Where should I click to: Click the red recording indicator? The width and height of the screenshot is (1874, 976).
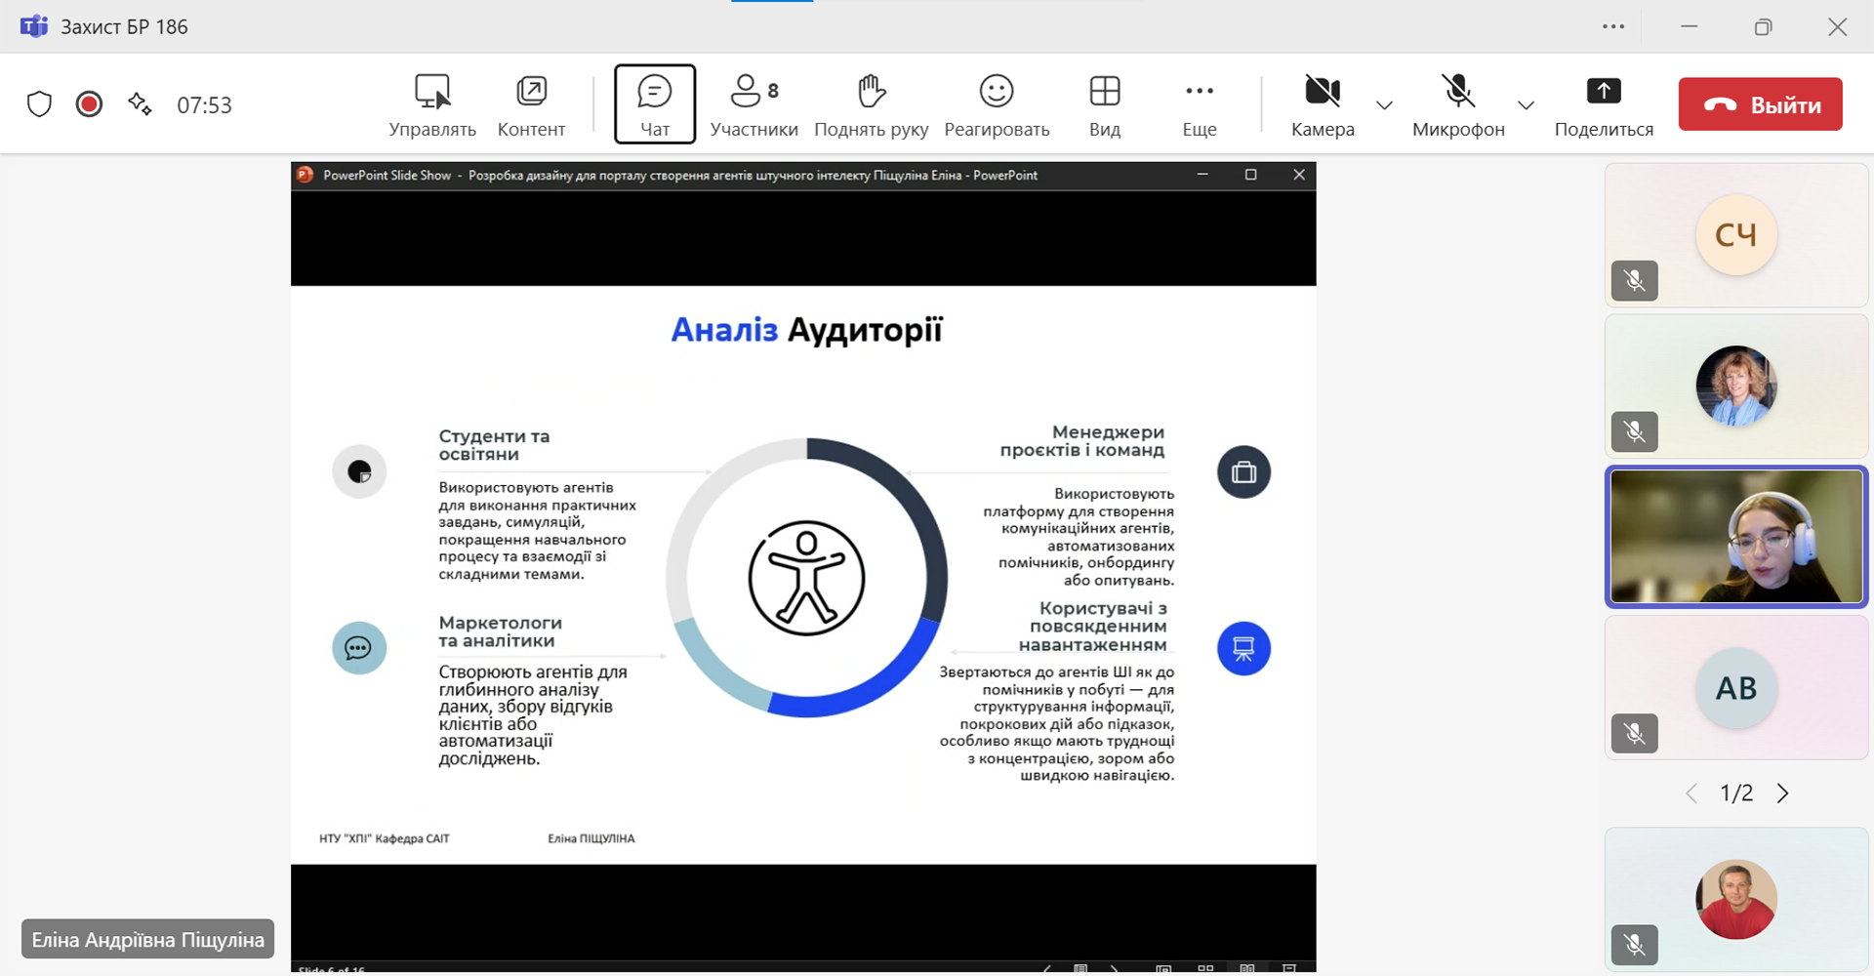(x=89, y=104)
